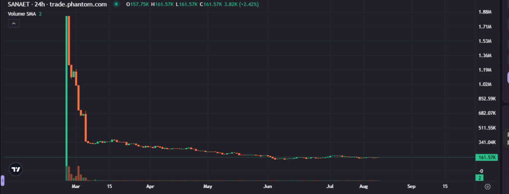Click the 341.04K price axis label
Screen dimensions: 509x194
pos(487,142)
